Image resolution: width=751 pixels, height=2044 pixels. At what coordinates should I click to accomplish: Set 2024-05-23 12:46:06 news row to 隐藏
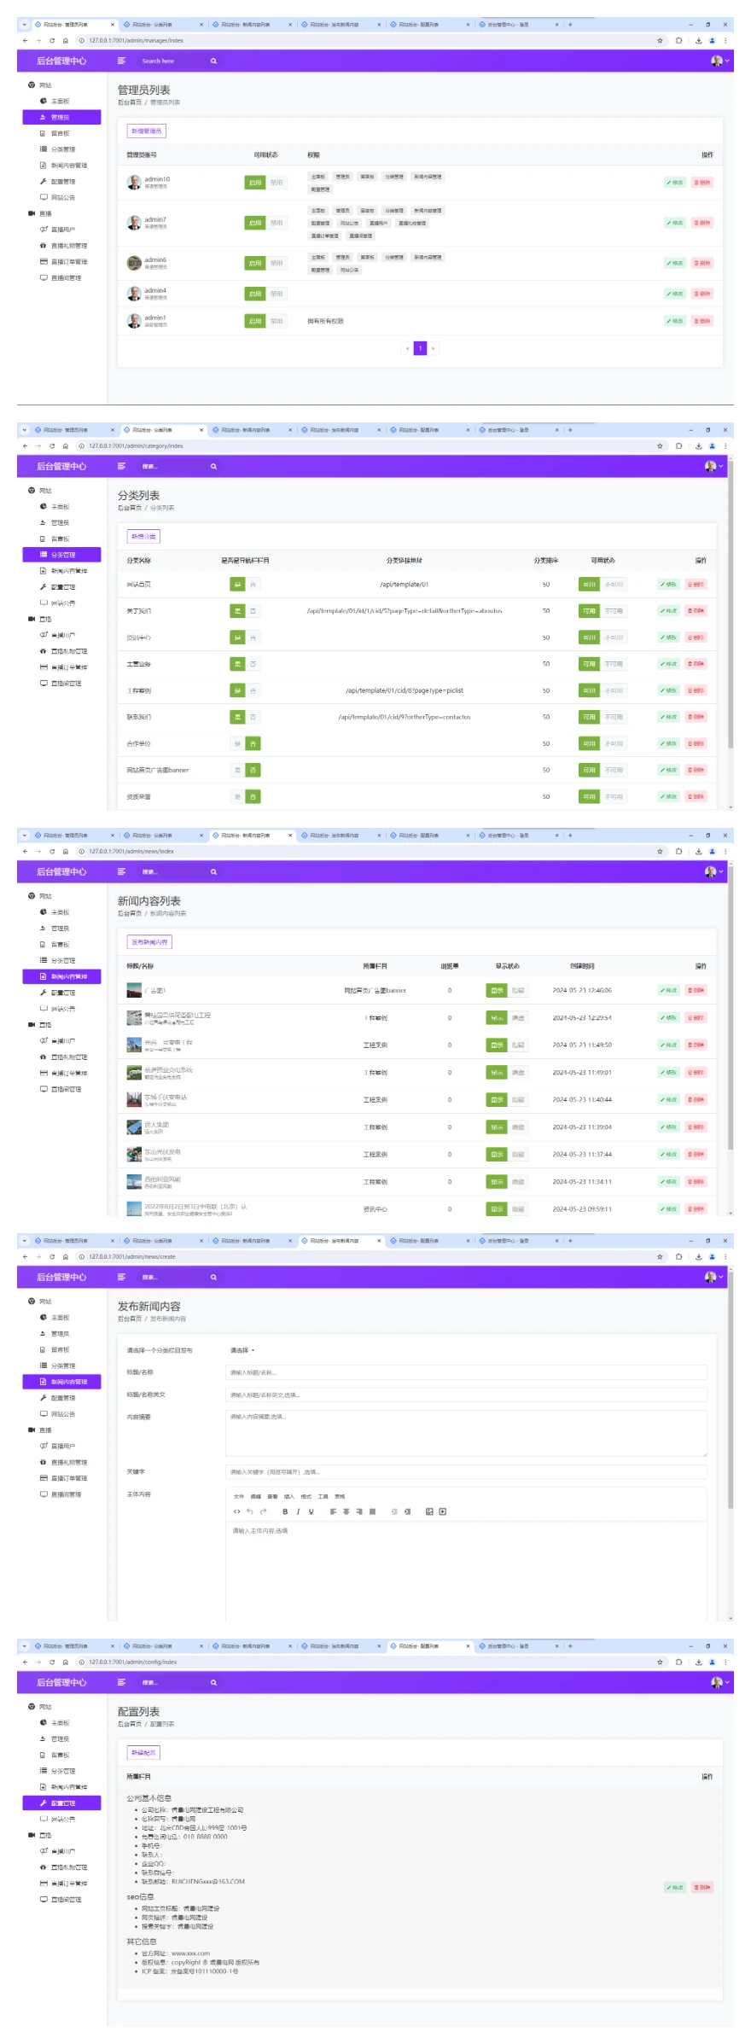pyautogui.click(x=518, y=990)
